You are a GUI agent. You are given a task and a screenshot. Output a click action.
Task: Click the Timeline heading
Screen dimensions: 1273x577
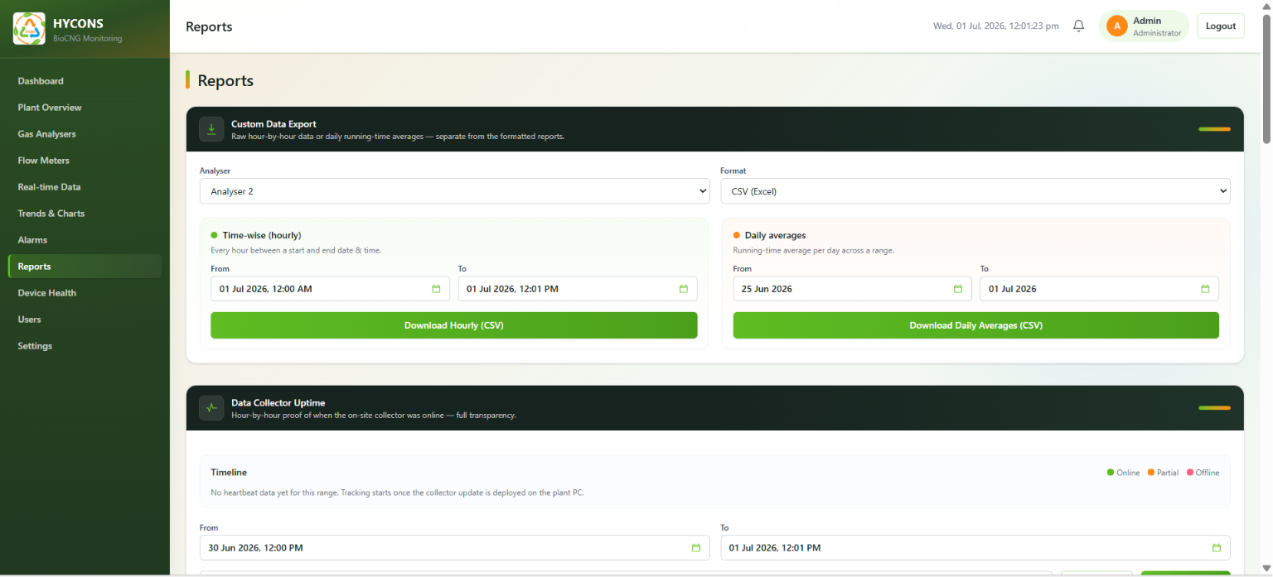pos(229,472)
